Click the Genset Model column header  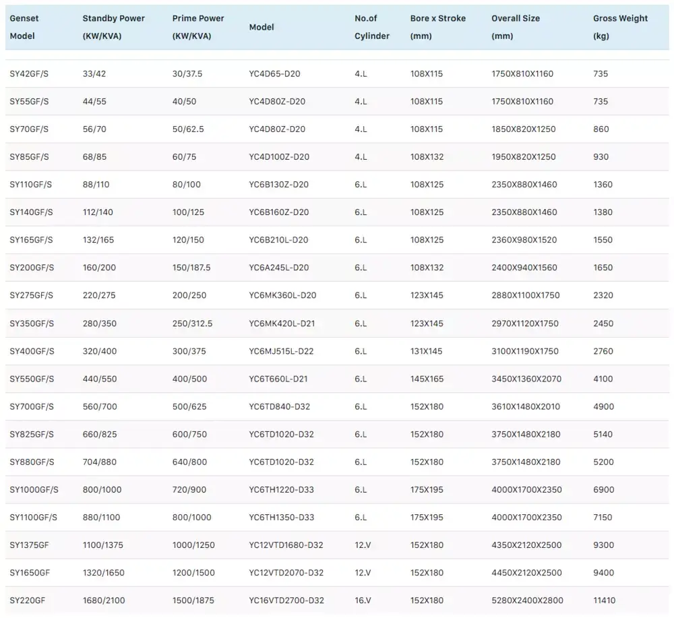24,27
